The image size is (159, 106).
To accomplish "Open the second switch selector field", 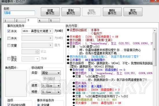I will pyautogui.click(x=37, y=38).
